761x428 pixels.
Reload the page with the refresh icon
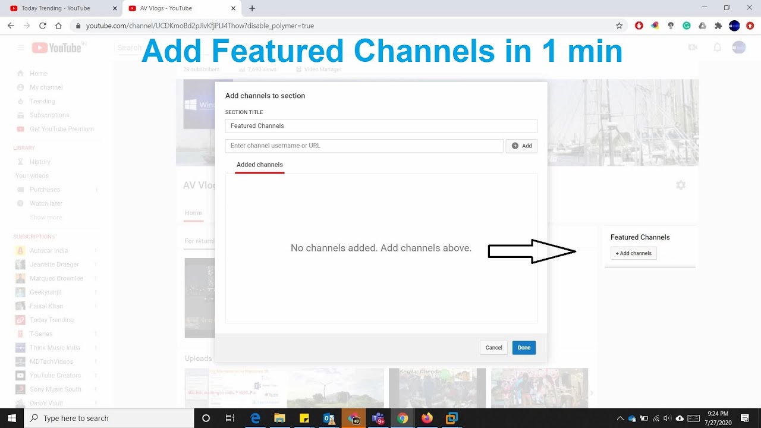click(42, 26)
